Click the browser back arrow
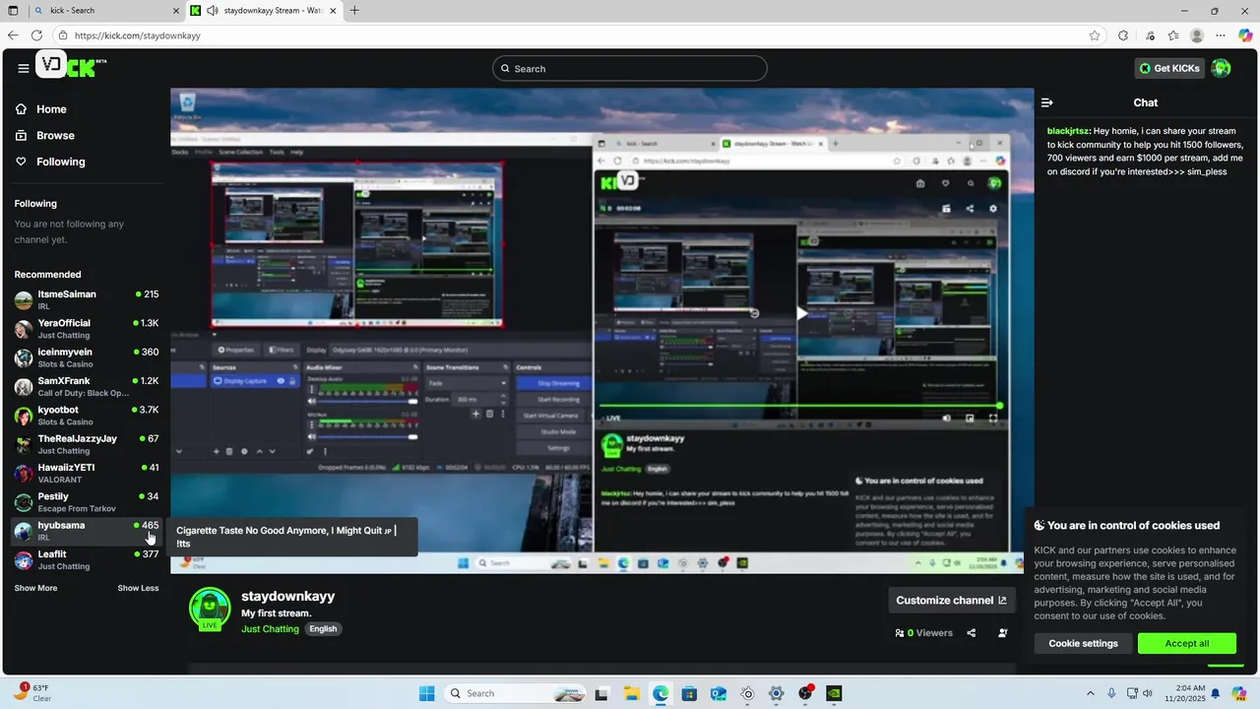 click(13, 35)
